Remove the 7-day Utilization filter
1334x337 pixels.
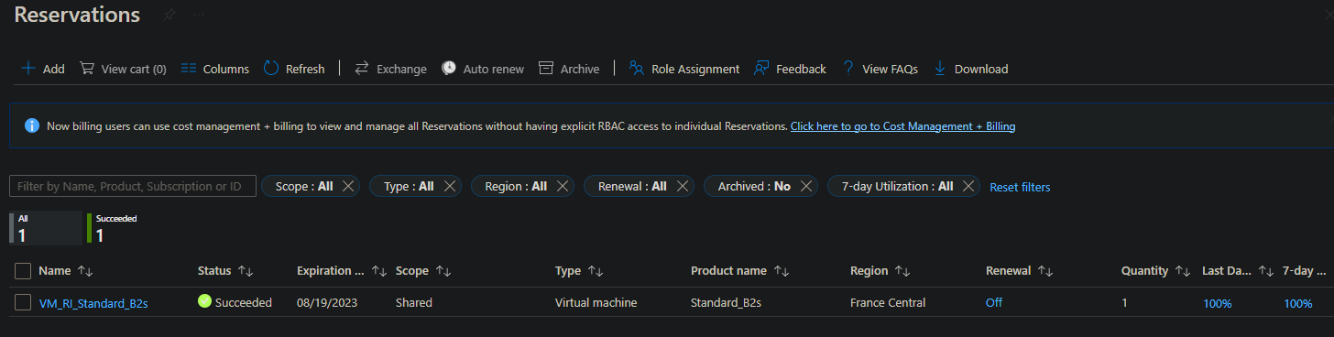pyautogui.click(x=968, y=186)
